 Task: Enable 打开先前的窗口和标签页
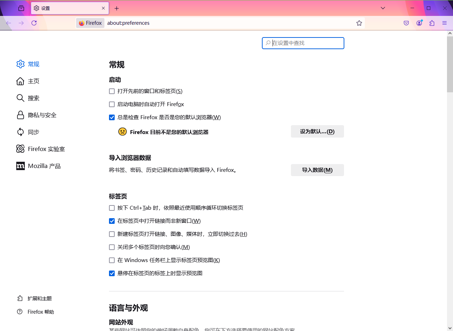pyautogui.click(x=112, y=91)
